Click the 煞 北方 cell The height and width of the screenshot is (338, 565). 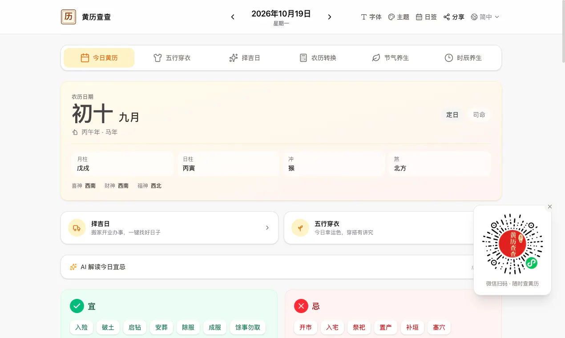pos(440,164)
